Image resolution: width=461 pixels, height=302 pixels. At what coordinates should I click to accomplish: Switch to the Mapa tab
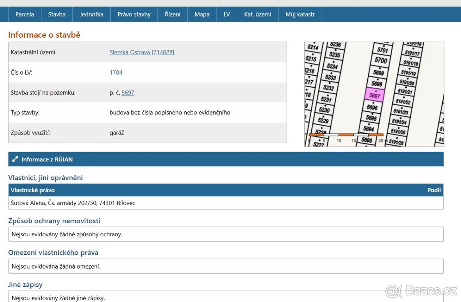tap(202, 14)
